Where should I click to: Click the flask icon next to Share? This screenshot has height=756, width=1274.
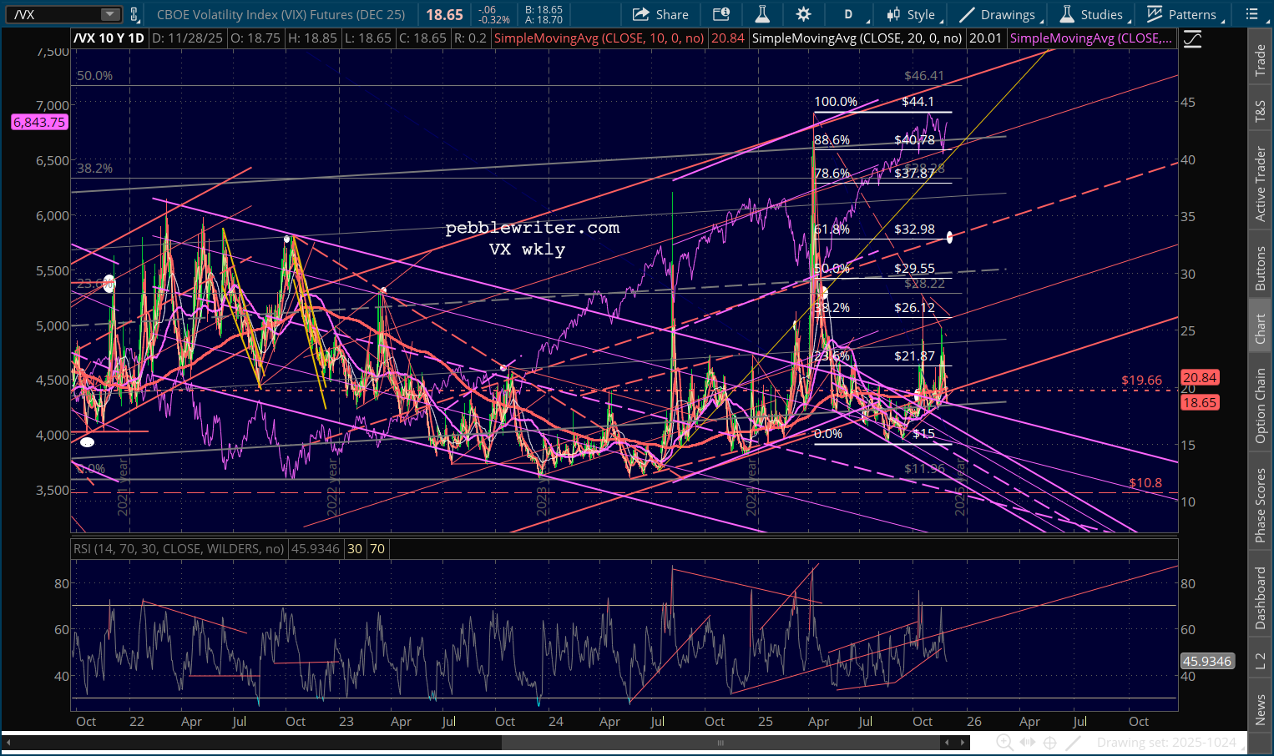point(761,14)
